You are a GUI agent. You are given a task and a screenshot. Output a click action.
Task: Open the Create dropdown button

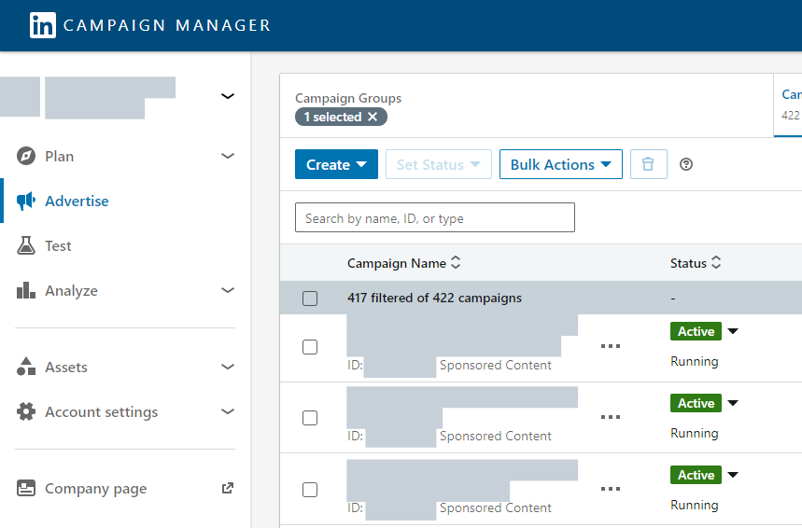336,164
